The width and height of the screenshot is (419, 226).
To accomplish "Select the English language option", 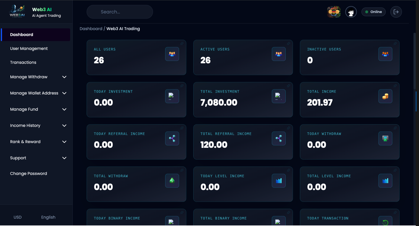I will 48,217.
